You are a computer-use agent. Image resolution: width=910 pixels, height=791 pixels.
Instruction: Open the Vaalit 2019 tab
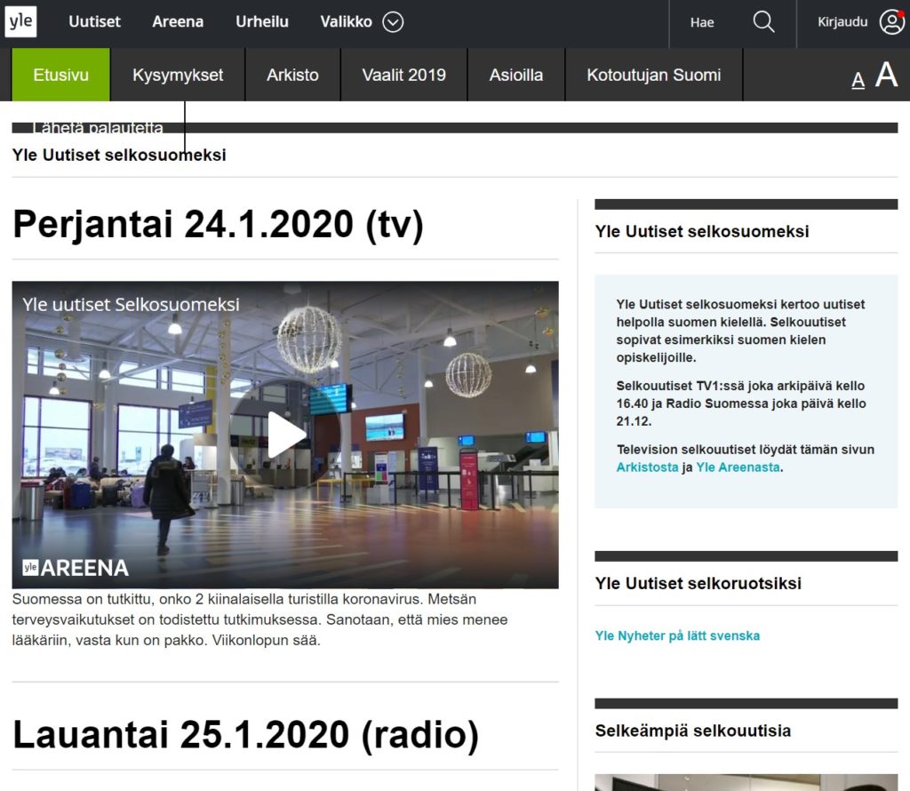[x=404, y=75]
